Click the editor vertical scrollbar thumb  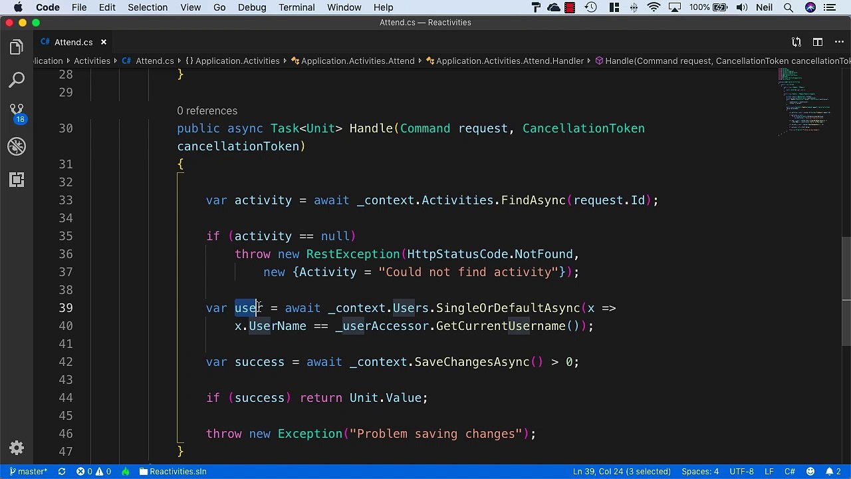click(x=846, y=291)
